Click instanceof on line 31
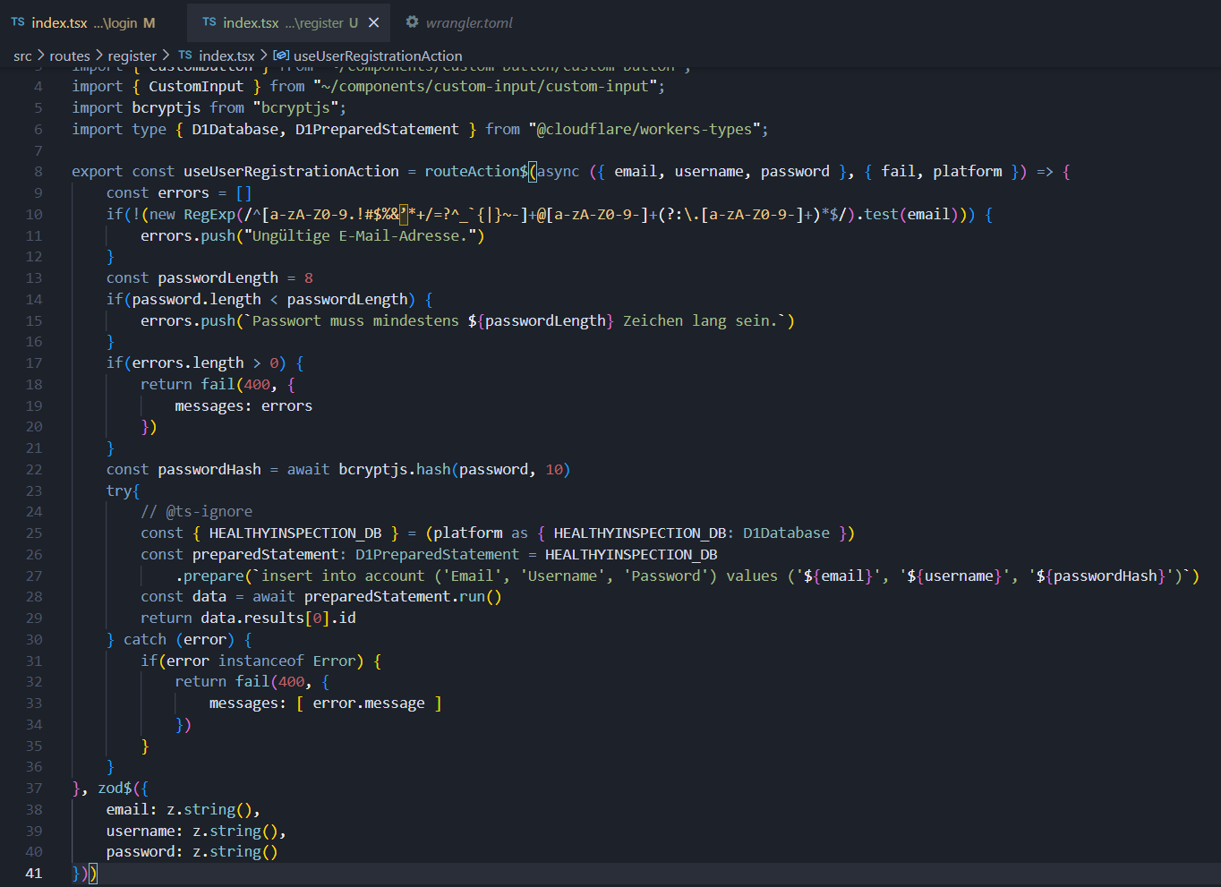 (x=261, y=661)
